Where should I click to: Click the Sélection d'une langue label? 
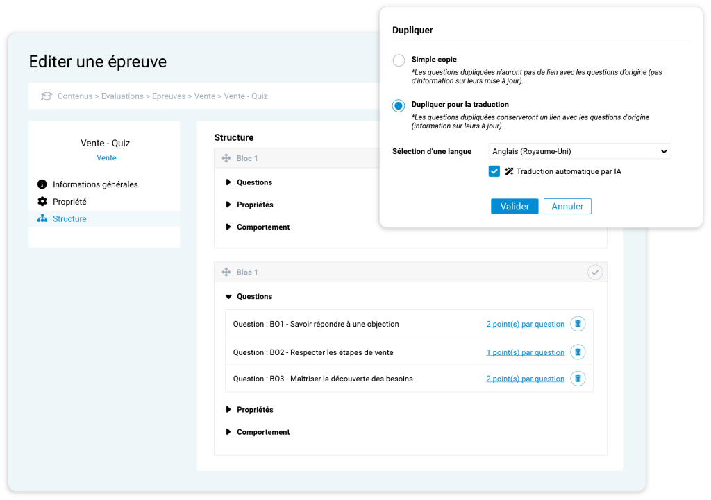(x=432, y=151)
